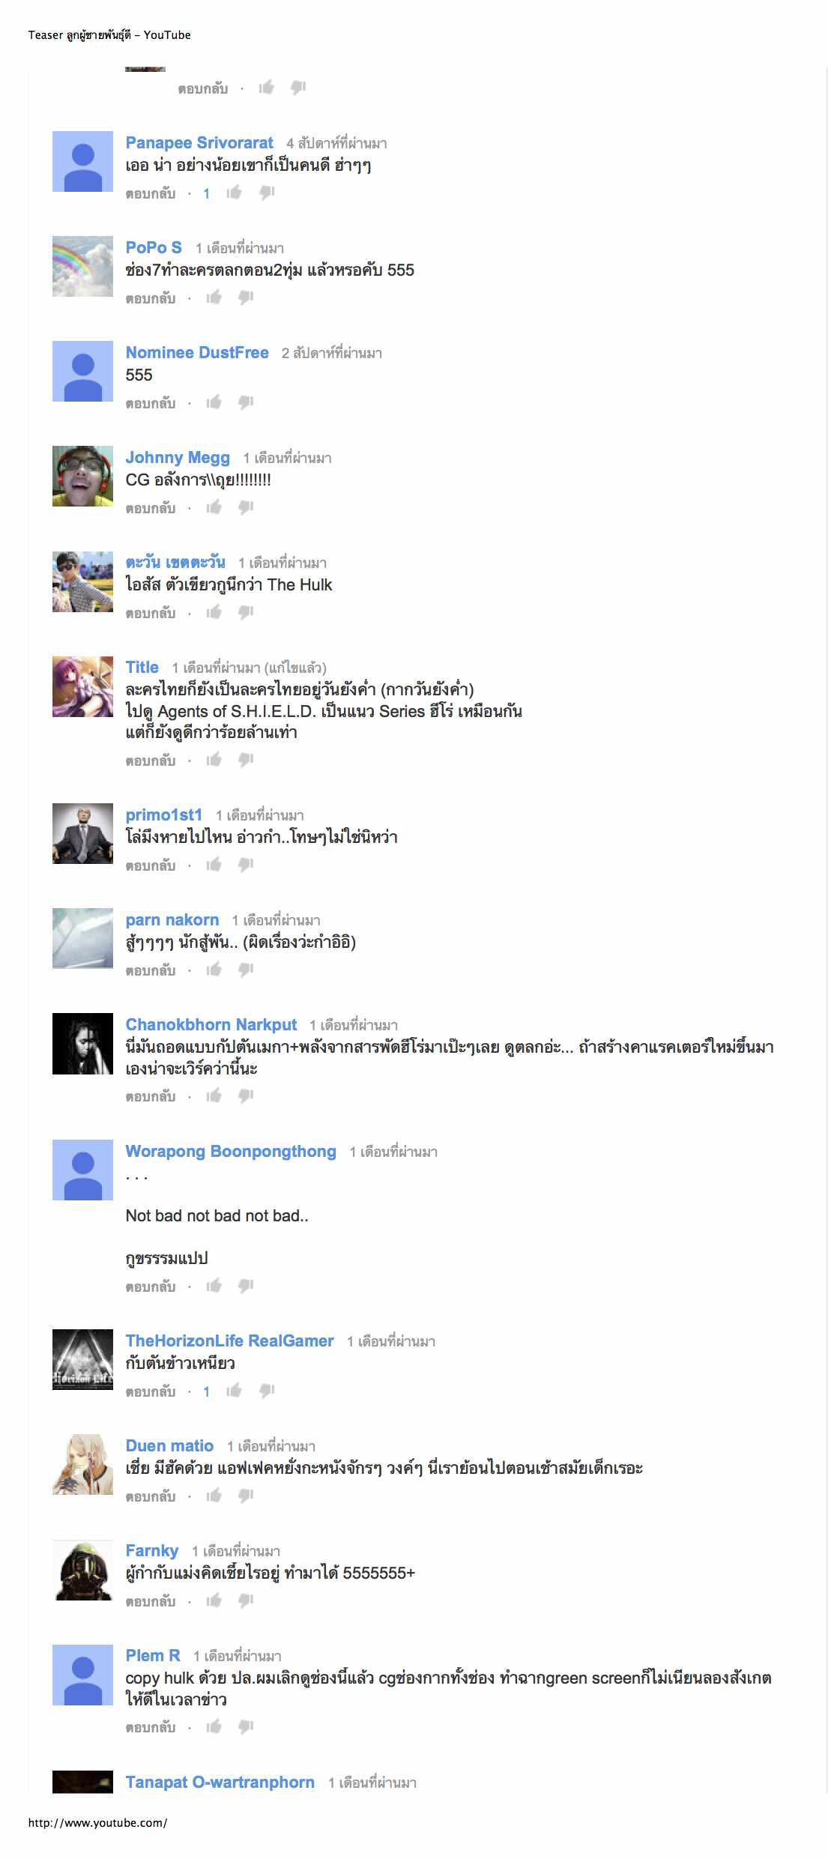Viewport: 828px width, 1859px height.
Task: Open the Title user's anime avatar
Action: tap(82, 686)
